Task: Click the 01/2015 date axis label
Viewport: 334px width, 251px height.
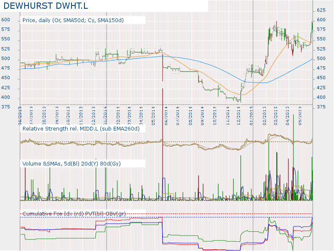Action: point(252,114)
